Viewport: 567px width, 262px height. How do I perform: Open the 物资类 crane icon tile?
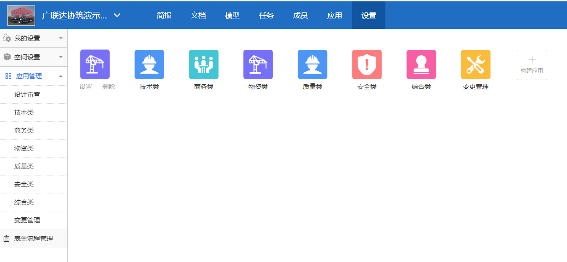[x=258, y=64]
